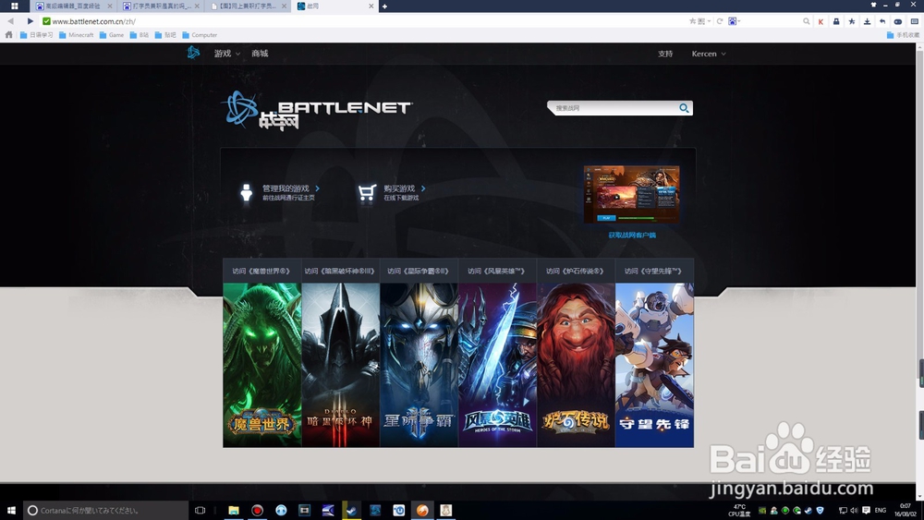Click the Battle.net swirl logo in nav bar
The height and width of the screenshot is (520, 924).
[193, 53]
